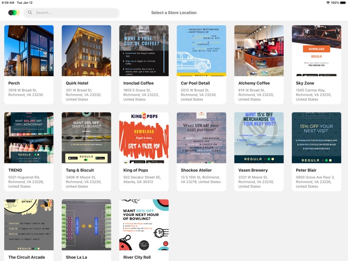Screen dimensions: 348x261
Task: Open the King of Pops free pop image
Action: click(144, 138)
